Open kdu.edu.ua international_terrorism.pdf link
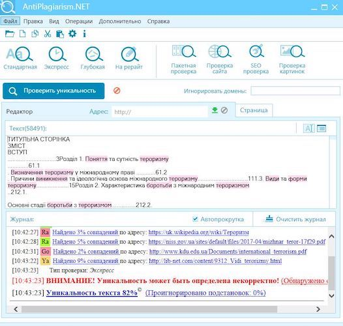This screenshot has height=326, width=343. (x=228, y=252)
